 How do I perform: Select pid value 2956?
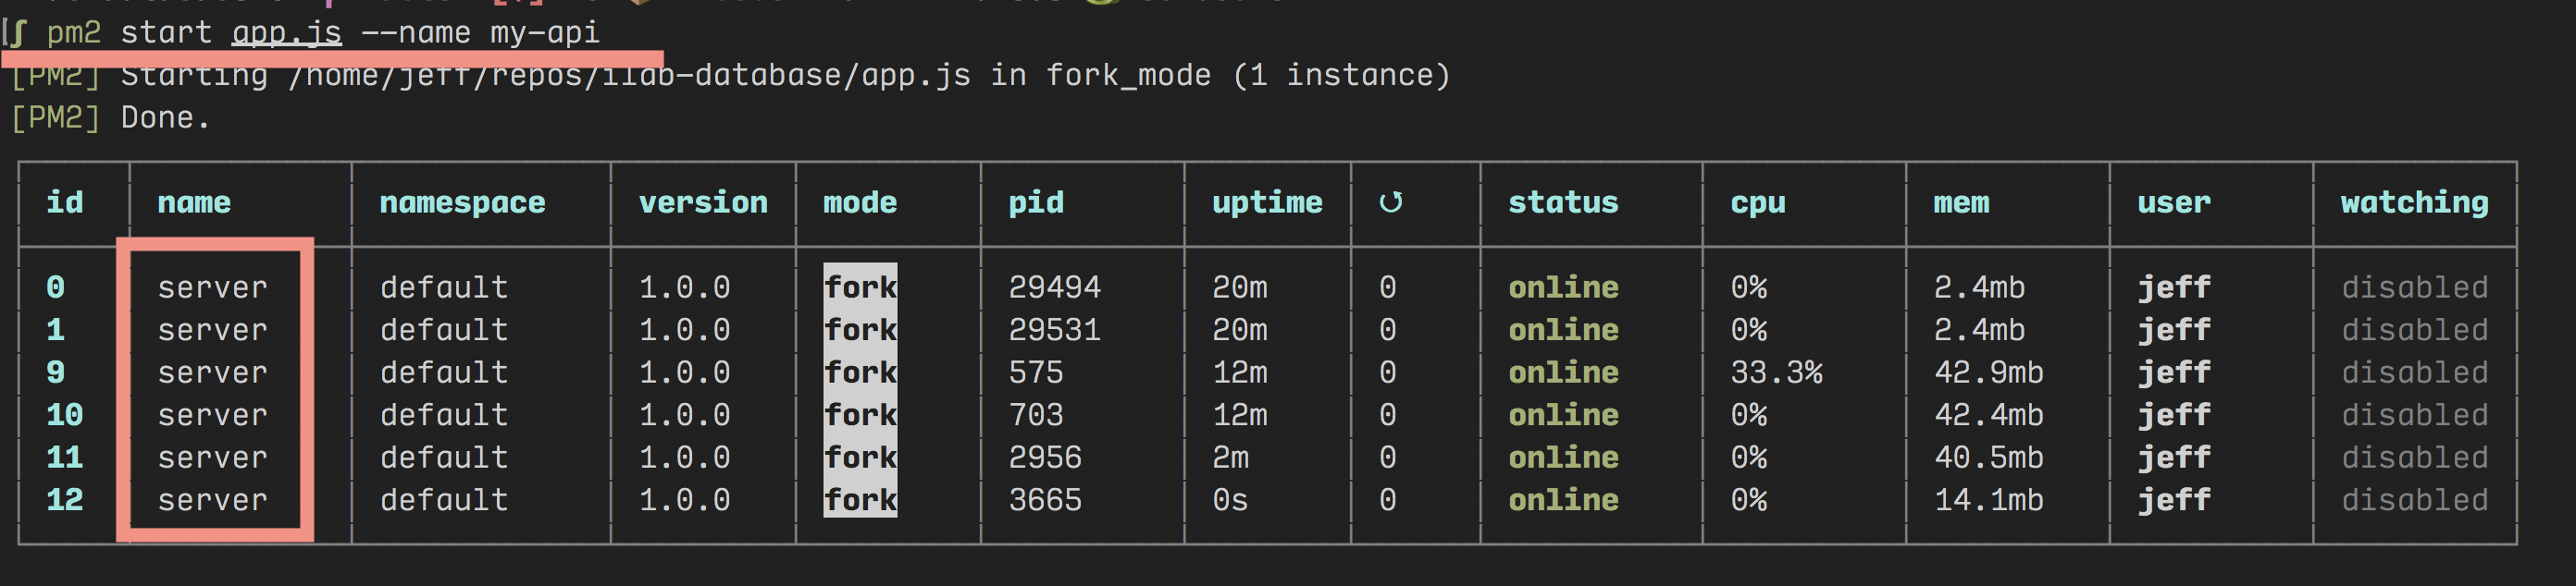1045,458
